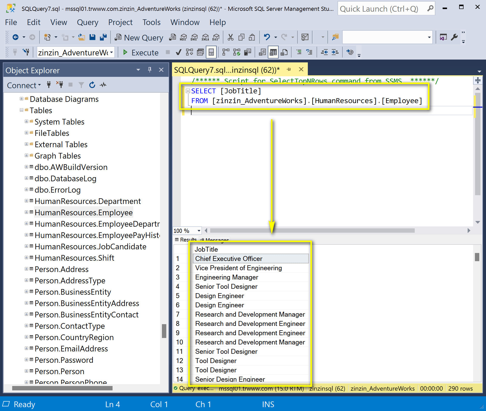The width and height of the screenshot is (486, 411).
Task: Toggle Include Client Statistics
Action: (247, 52)
